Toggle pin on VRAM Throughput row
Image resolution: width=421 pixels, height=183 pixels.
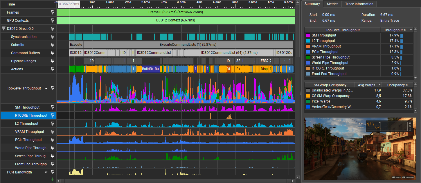coord(52,132)
